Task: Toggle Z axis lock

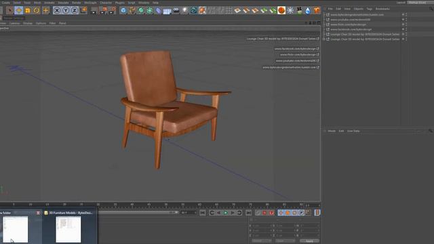Action: click(x=75, y=11)
